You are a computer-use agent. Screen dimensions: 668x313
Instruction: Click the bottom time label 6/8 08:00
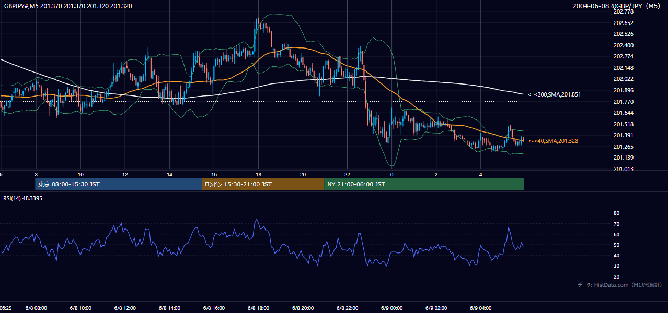point(36,308)
